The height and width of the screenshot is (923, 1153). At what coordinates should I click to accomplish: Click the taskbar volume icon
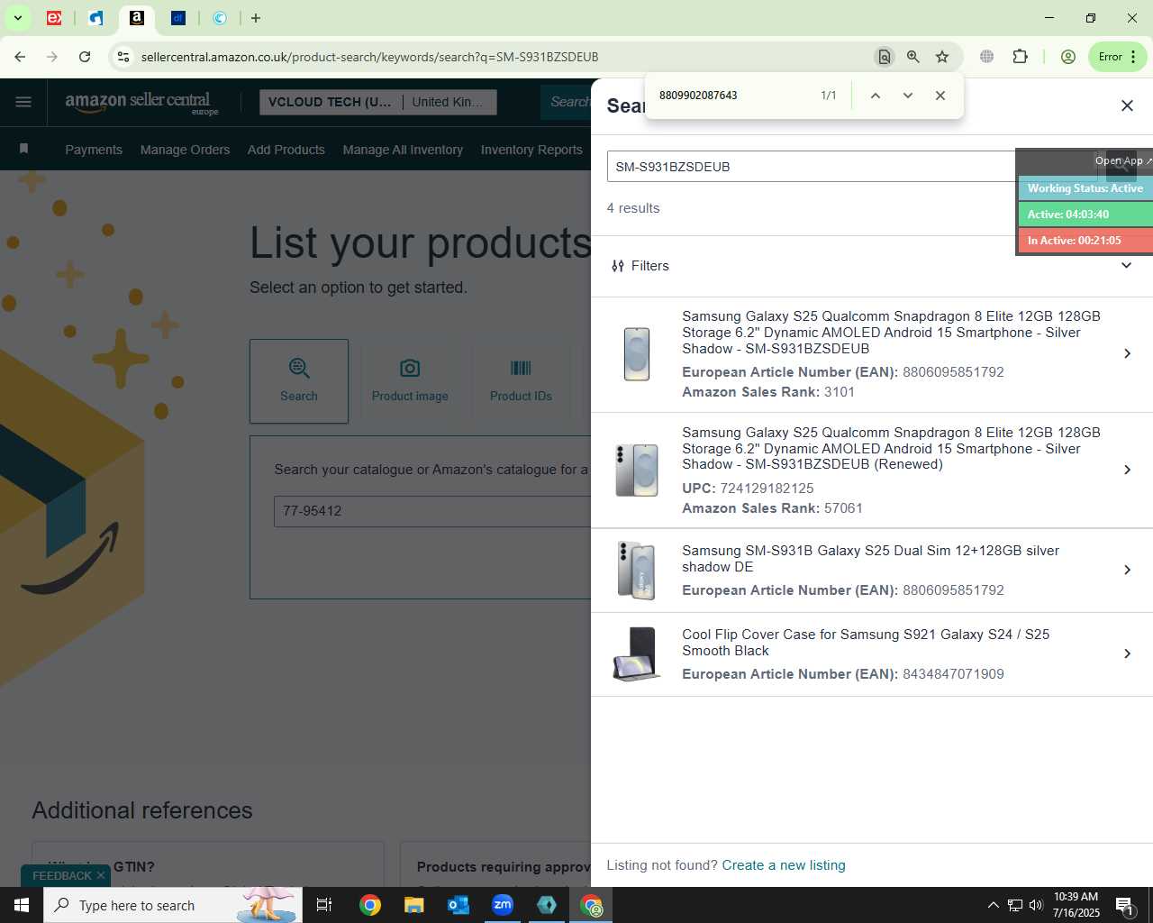click(1036, 905)
